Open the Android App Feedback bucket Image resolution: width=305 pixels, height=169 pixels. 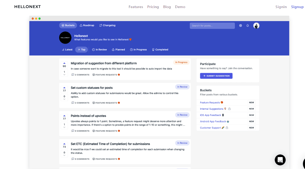point(213,121)
